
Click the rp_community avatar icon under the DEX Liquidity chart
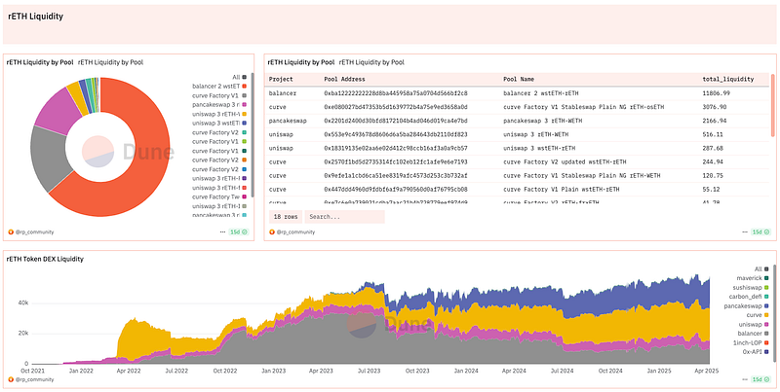click(x=11, y=379)
